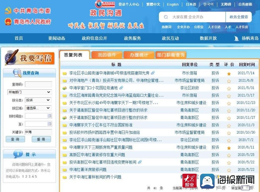Toggle the star rating on the 2021/7/14 complaint
Image resolution: width=260 pixels, height=192 pixels.
(x=229, y=73)
